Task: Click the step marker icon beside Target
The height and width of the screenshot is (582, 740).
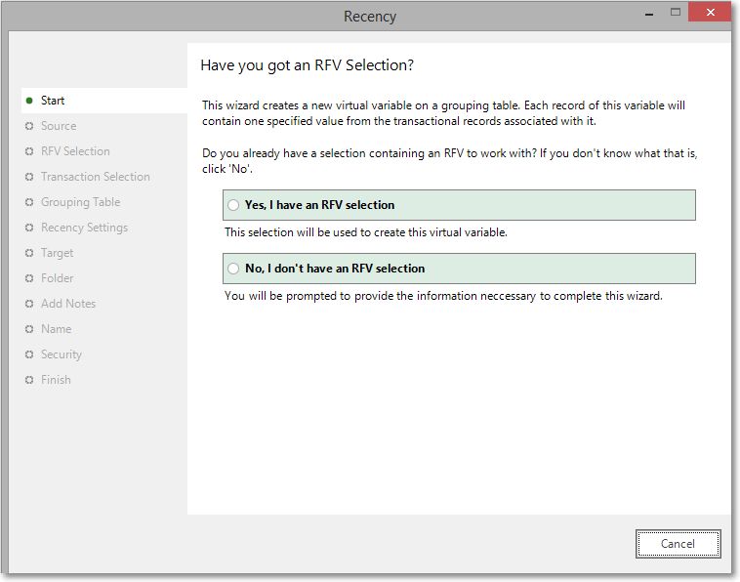Action: [x=29, y=253]
